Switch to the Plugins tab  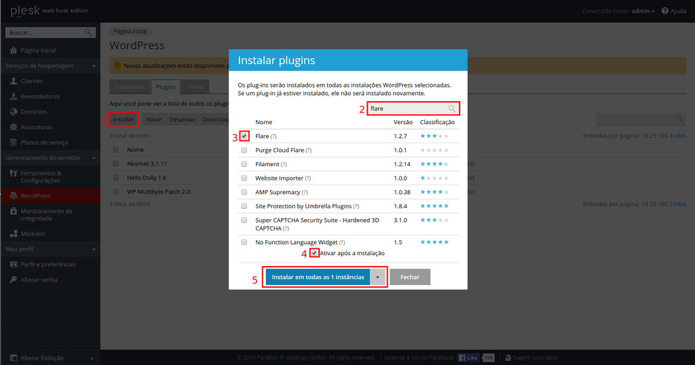(x=166, y=87)
